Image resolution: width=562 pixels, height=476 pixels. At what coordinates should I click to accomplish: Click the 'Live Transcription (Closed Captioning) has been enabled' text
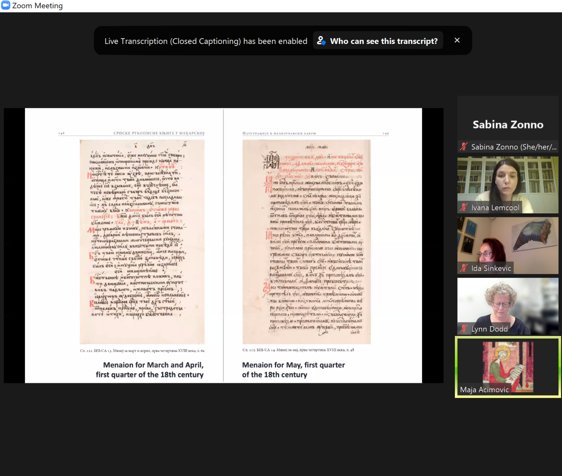click(206, 41)
